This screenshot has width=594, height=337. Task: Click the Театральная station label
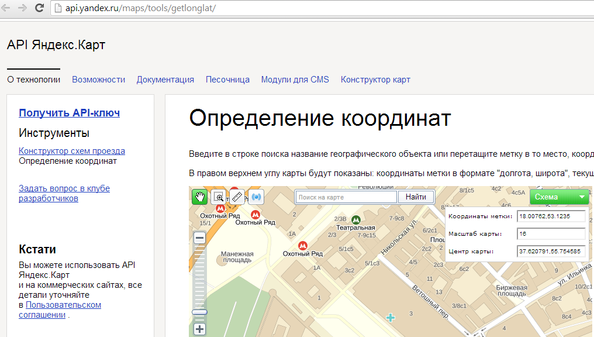coord(355,228)
